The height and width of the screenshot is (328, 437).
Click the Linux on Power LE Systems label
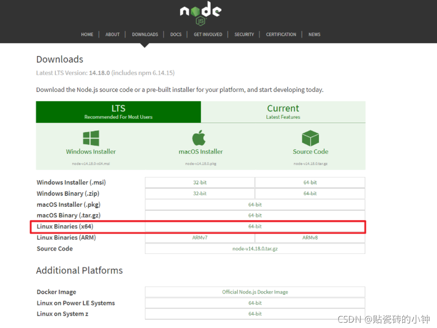[76, 303]
